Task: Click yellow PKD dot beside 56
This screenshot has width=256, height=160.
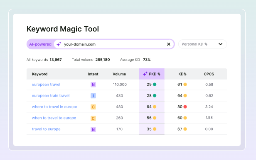Action: [155, 118]
